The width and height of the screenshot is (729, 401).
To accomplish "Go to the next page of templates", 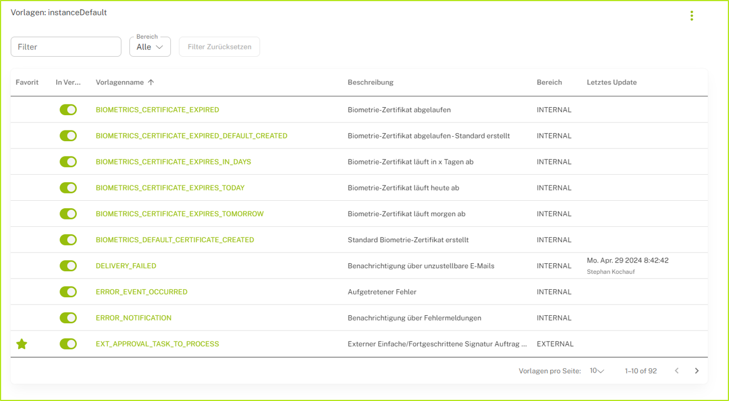I will click(697, 370).
